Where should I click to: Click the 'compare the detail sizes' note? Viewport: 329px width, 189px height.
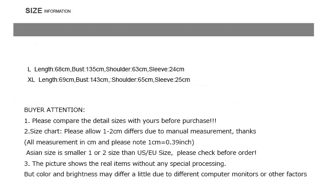120,121
